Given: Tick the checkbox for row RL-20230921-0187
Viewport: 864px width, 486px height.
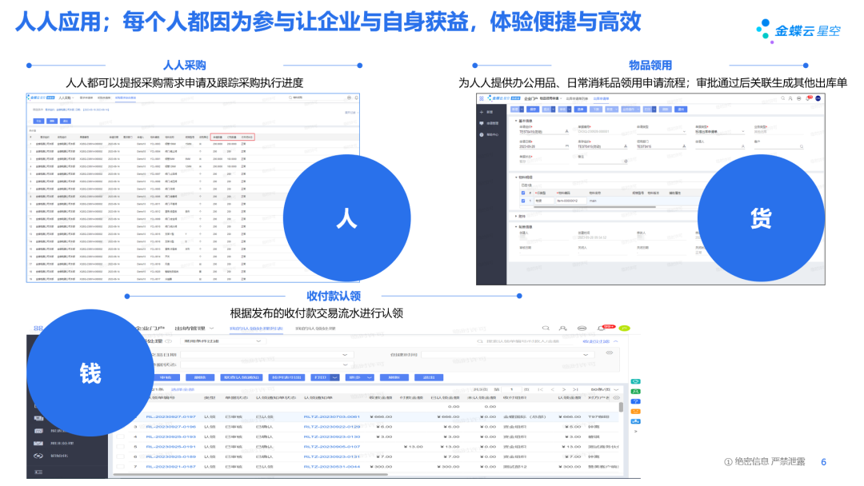Looking at the screenshot, I should point(120,467).
